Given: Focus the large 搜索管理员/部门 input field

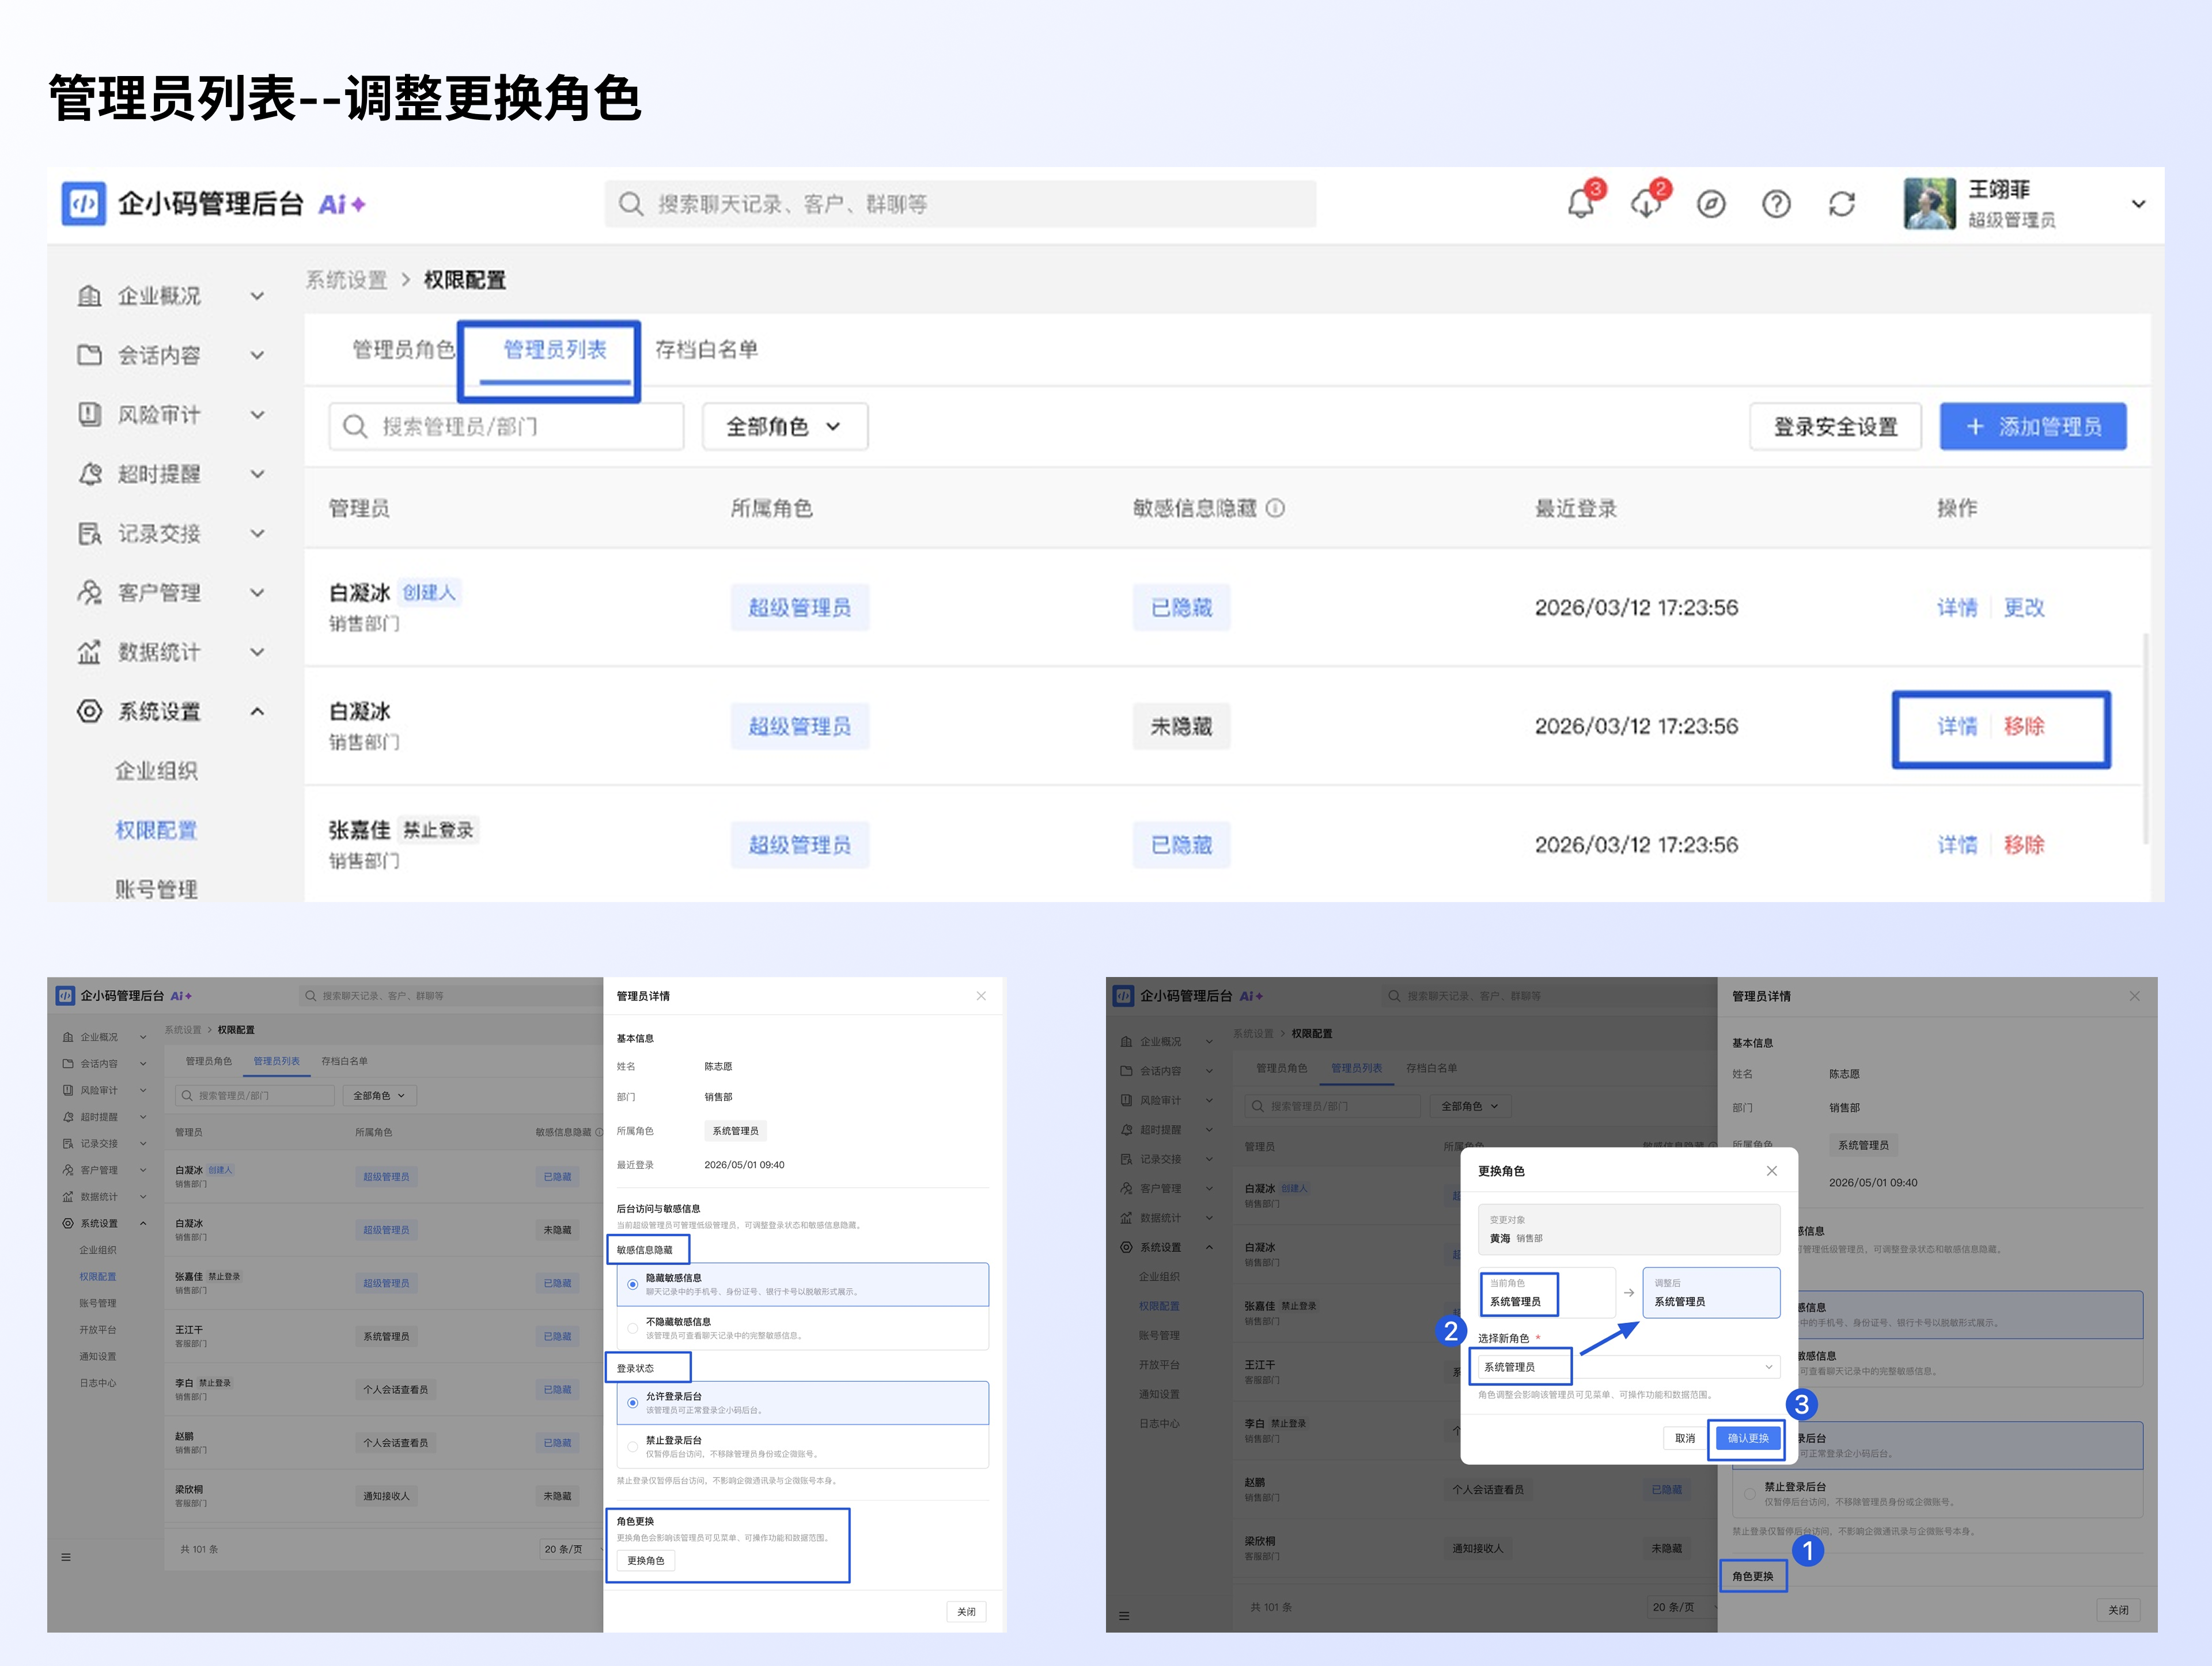Looking at the screenshot, I should click(507, 427).
